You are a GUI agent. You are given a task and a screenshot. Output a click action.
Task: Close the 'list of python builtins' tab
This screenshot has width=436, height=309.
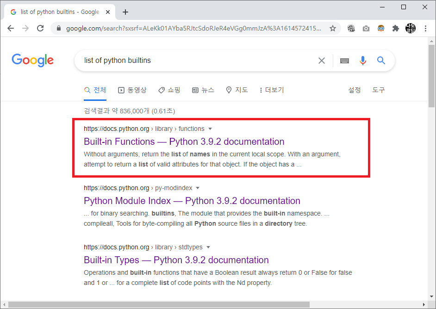coord(108,12)
